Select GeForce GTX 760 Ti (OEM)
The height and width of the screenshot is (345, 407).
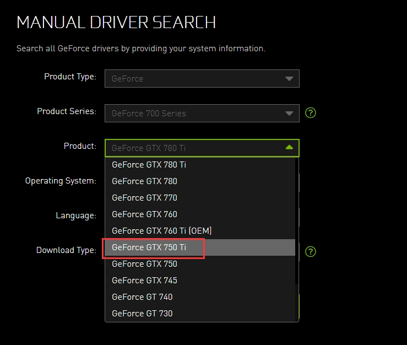pos(200,231)
